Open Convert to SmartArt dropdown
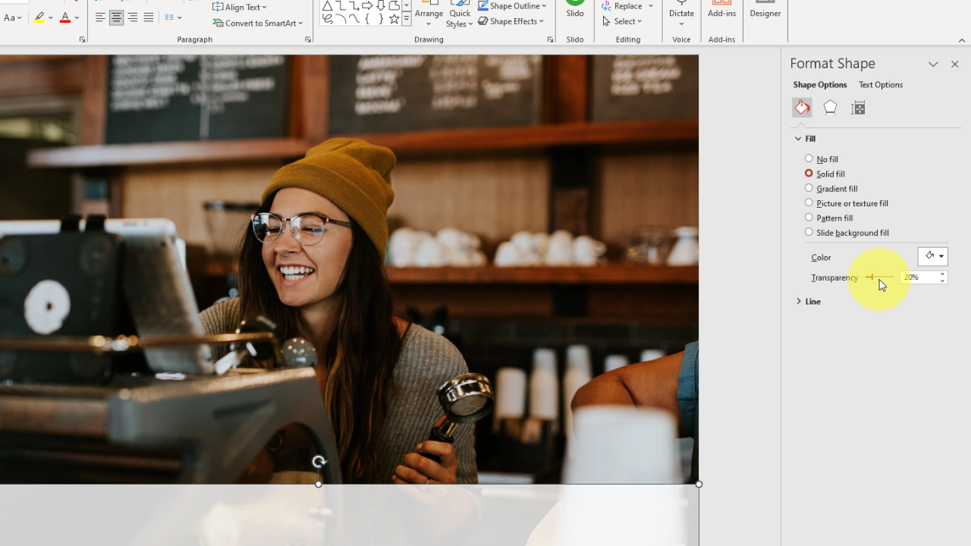Image resolution: width=971 pixels, height=546 pixels. point(259,23)
